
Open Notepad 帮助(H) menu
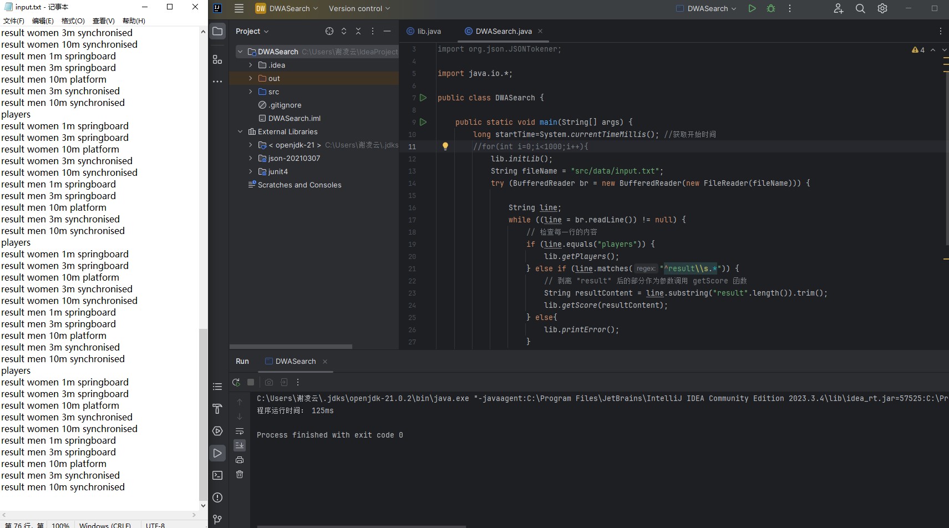tap(134, 21)
